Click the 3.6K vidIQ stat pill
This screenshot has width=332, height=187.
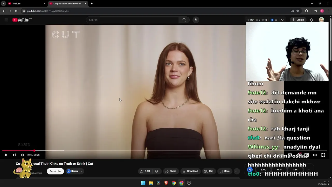coord(295,170)
